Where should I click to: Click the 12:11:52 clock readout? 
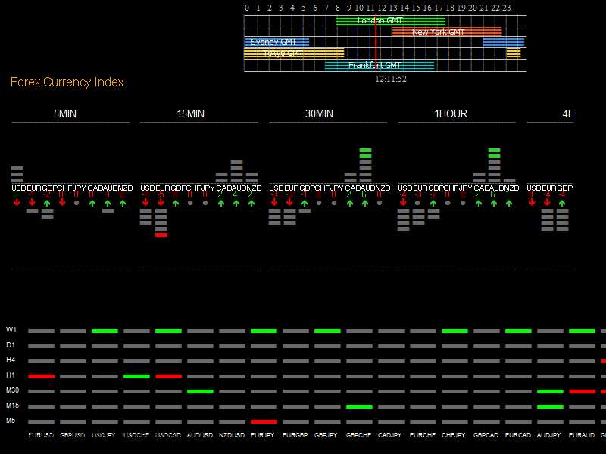(391, 79)
